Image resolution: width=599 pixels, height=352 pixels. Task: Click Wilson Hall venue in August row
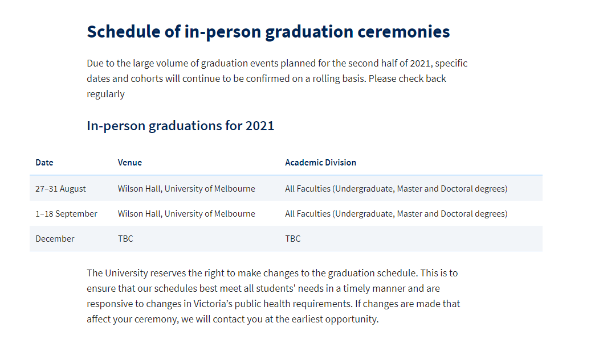[x=186, y=189]
